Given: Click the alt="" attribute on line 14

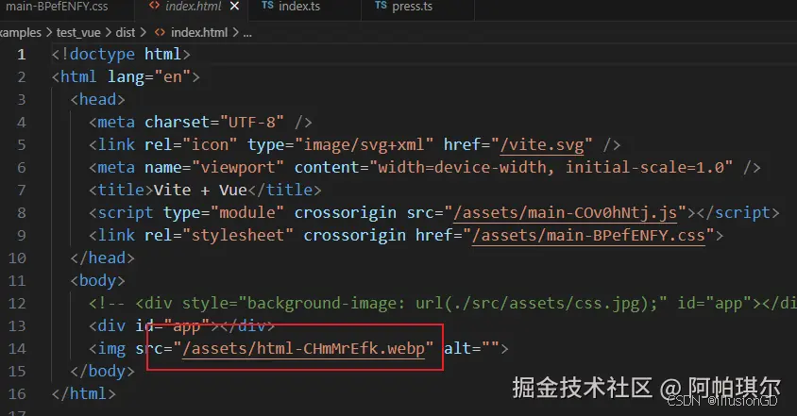Looking at the screenshot, I should (x=471, y=349).
